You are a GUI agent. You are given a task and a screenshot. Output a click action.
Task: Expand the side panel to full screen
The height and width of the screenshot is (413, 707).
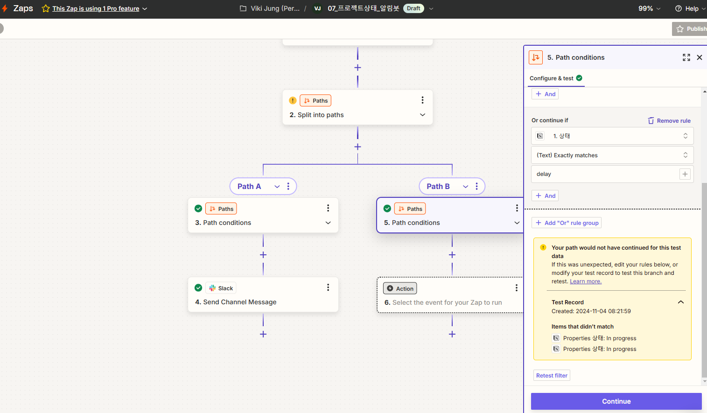tap(686, 57)
